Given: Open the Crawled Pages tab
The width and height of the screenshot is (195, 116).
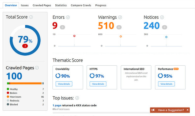Looking at the screenshot, I should point(42,5).
